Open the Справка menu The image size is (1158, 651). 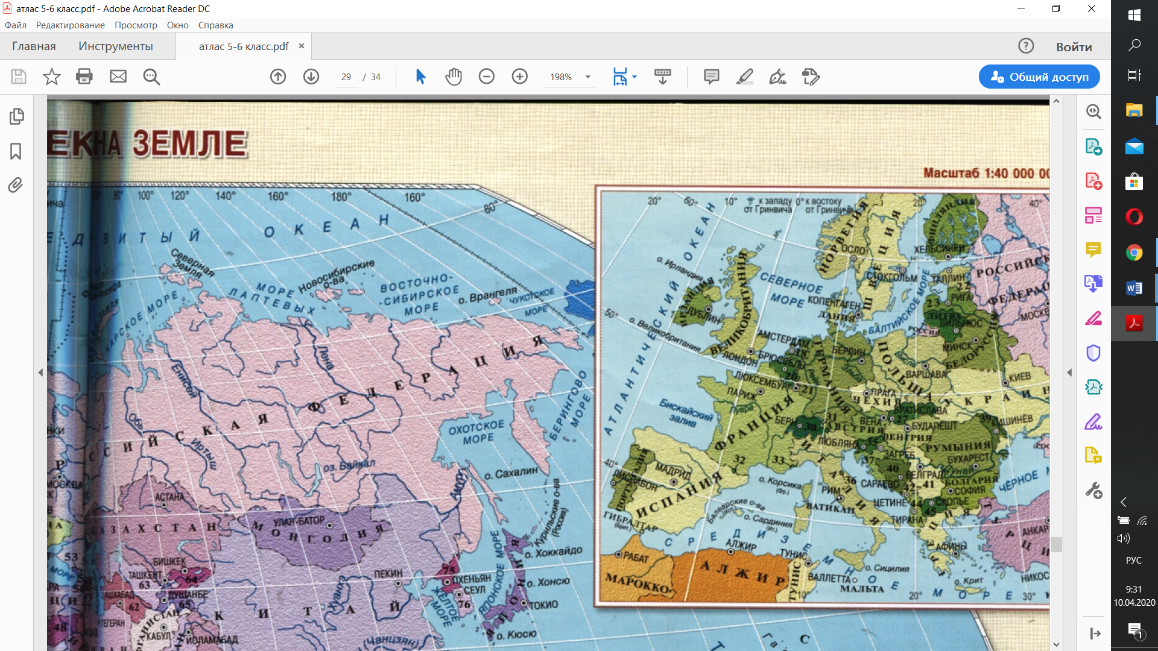216,25
